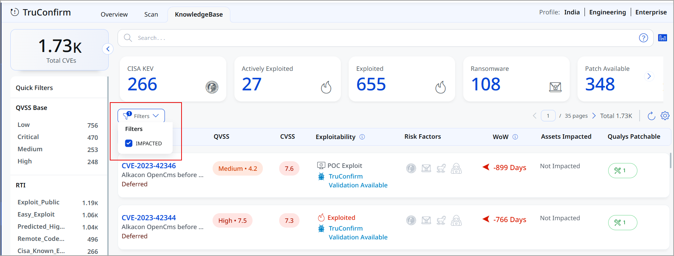
Task: Click the Qualys patch badge for CVE-2023-42346
Action: click(623, 170)
